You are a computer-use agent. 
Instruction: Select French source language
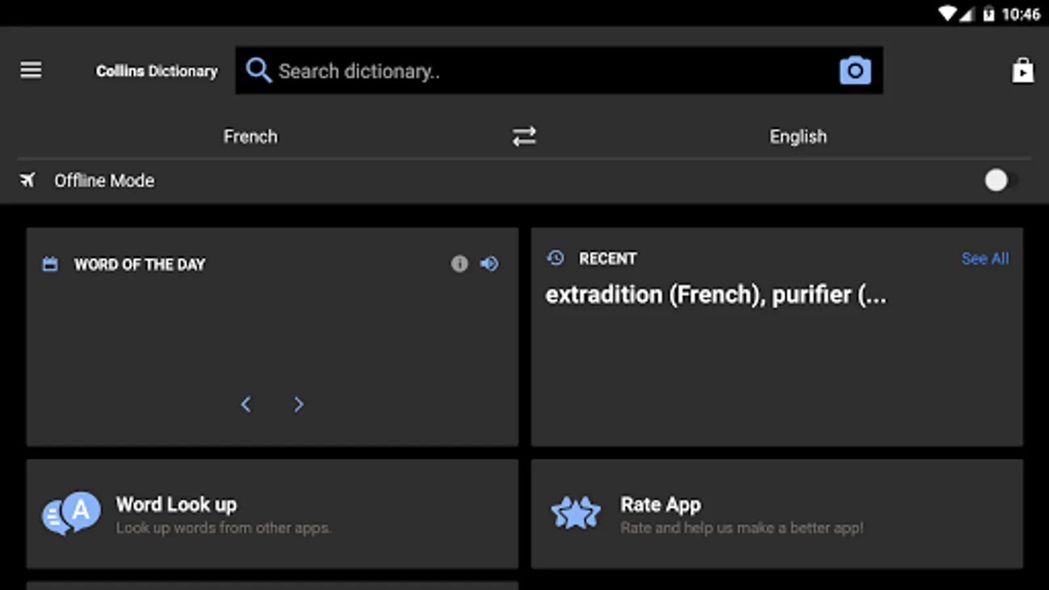[250, 136]
